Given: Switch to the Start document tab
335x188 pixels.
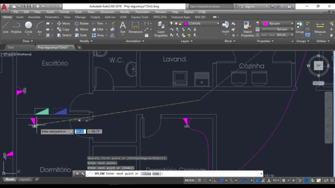Looking at the screenshot, I should [10, 48].
